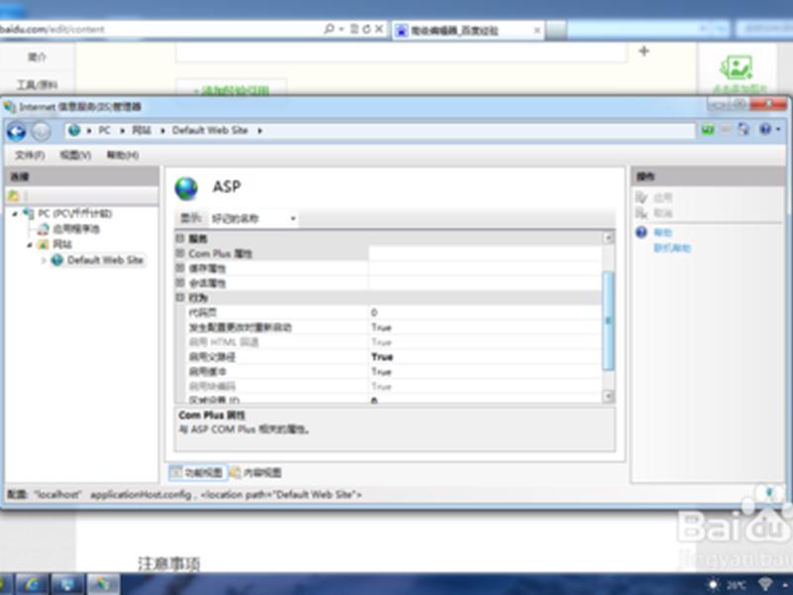
Task: Click the globe icon in the IIS address breadcrumb
Action: 74,131
